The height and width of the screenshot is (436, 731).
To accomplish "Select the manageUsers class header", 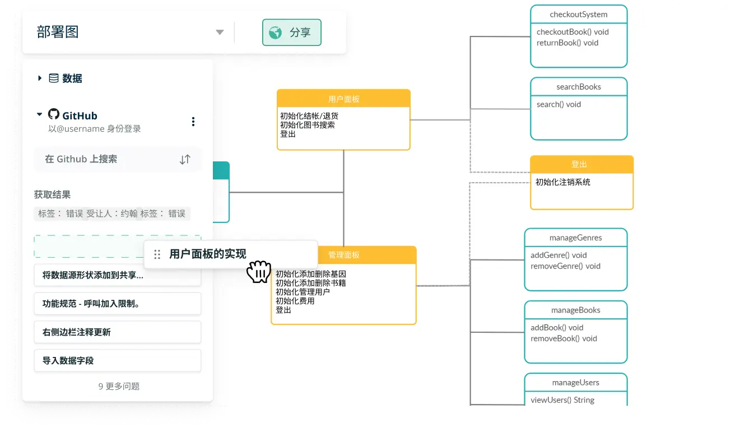I will tap(576, 382).
